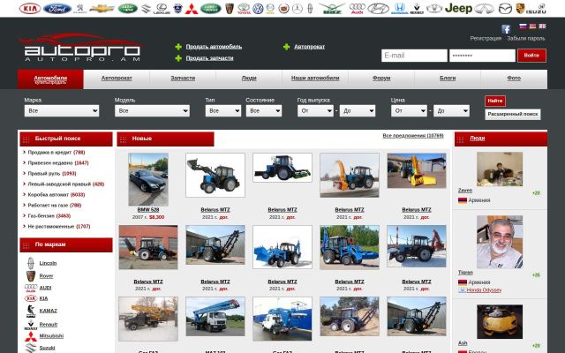Screen dimensions: 565x353
Task: Switch language with the Armenian flag
Action: 532,26
